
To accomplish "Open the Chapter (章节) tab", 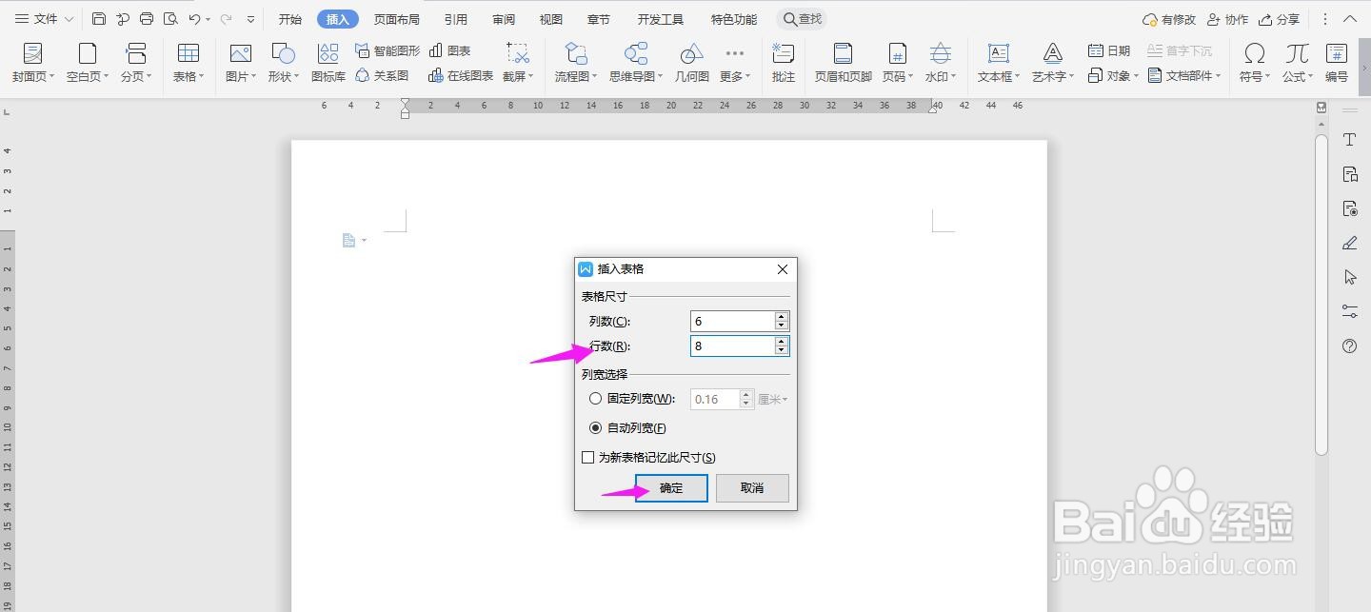I will pyautogui.click(x=599, y=19).
